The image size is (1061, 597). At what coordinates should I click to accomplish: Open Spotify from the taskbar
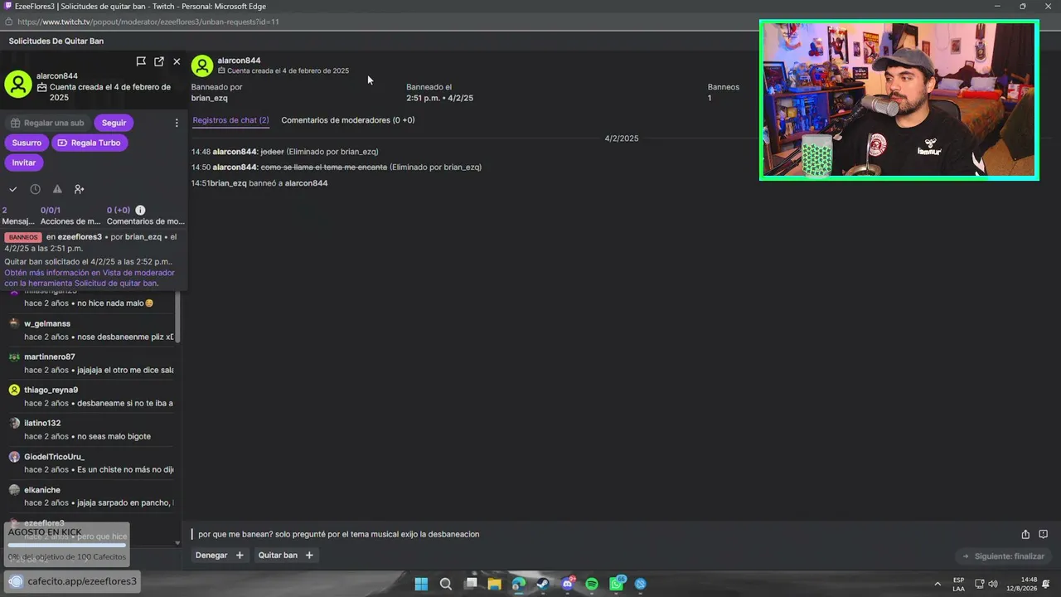click(592, 584)
